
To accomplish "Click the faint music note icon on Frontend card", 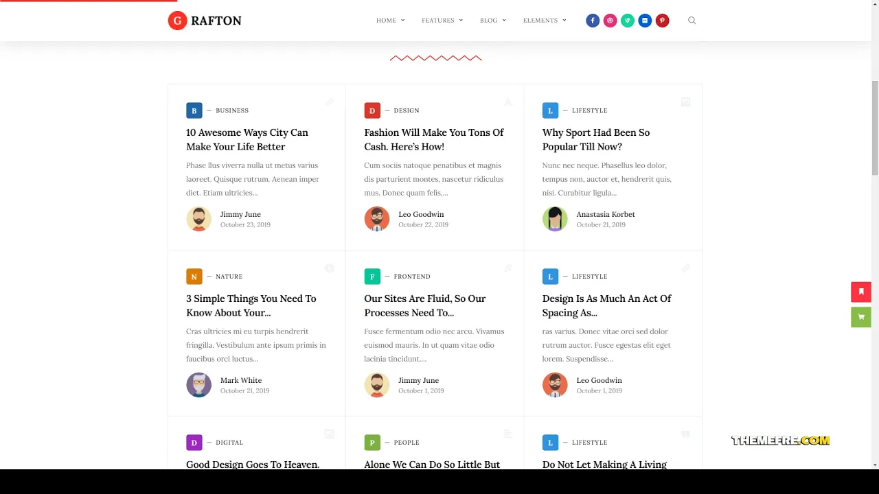I will tap(507, 268).
